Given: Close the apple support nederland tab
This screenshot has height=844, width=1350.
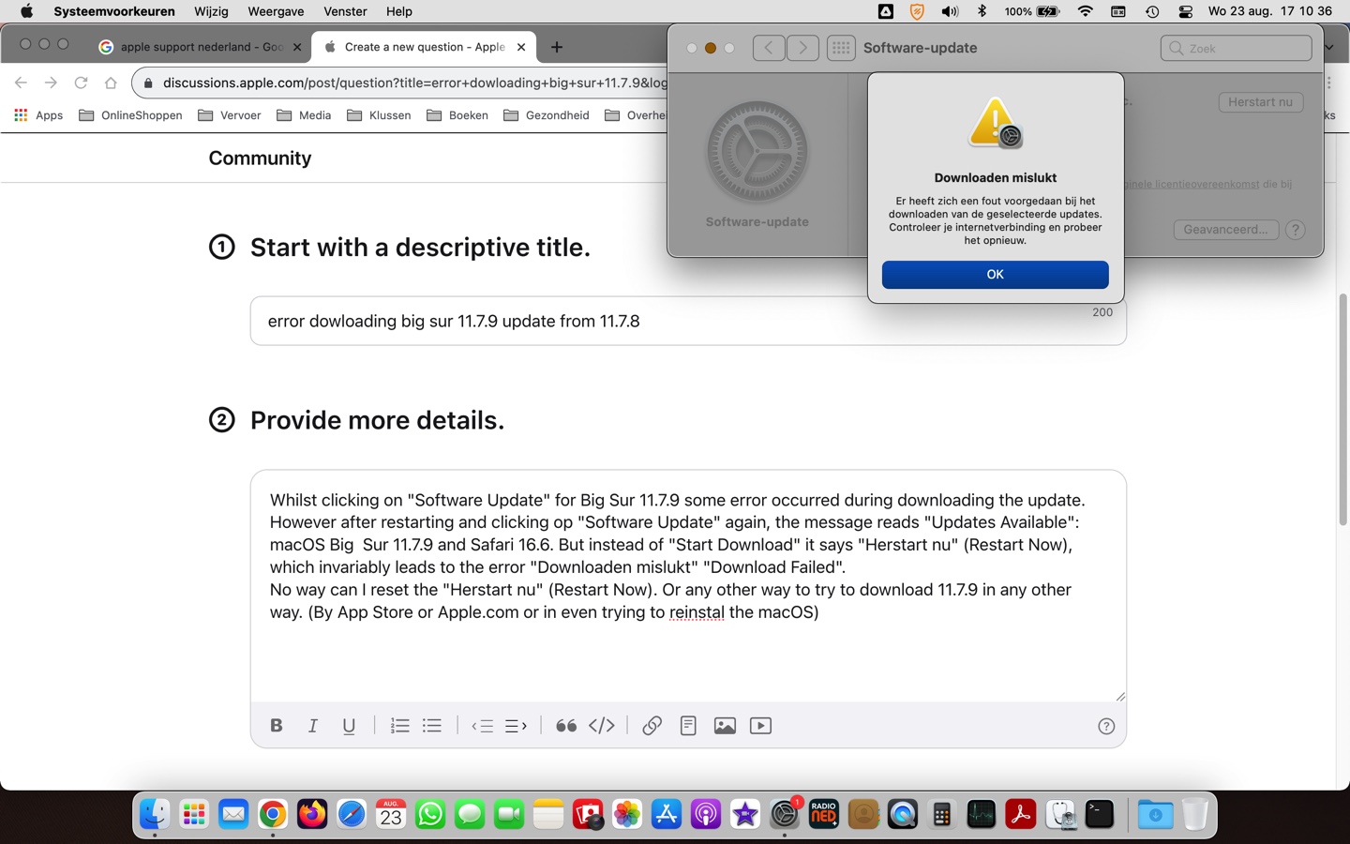Looking at the screenshot, I should (297, 47).
